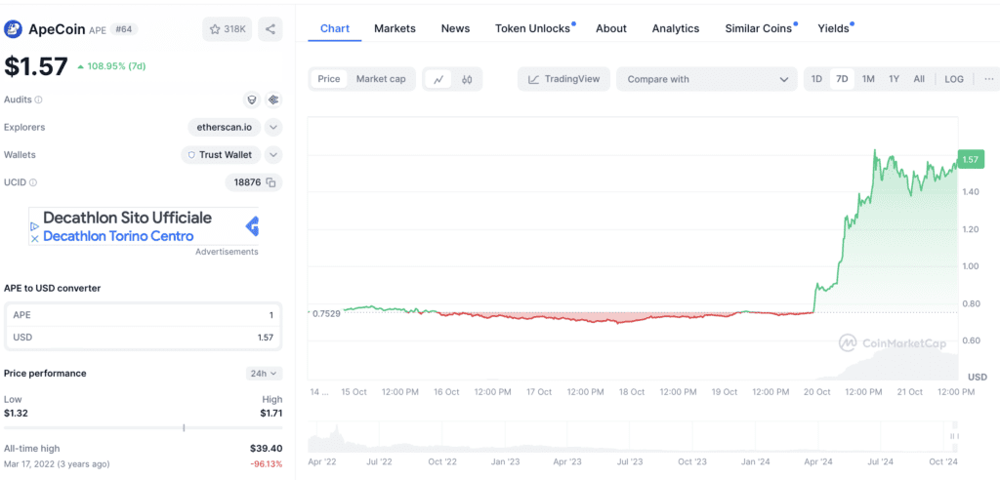The image size is (1000, 480).
Task: Select the 7D time range
Action: tap(842, 79)
